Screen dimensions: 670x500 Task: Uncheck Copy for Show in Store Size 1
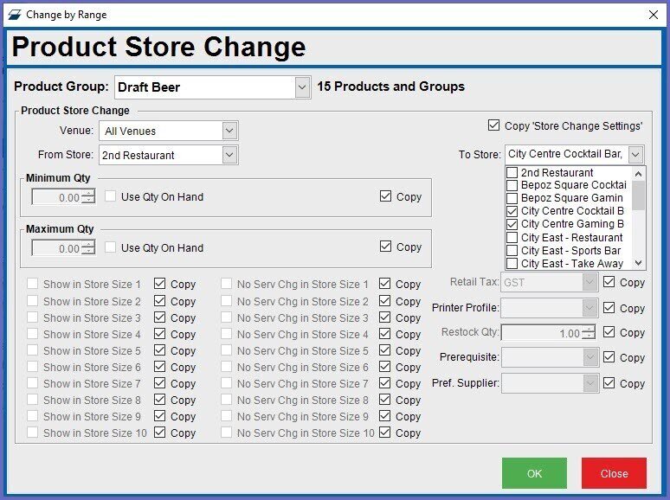click(160, 284)
